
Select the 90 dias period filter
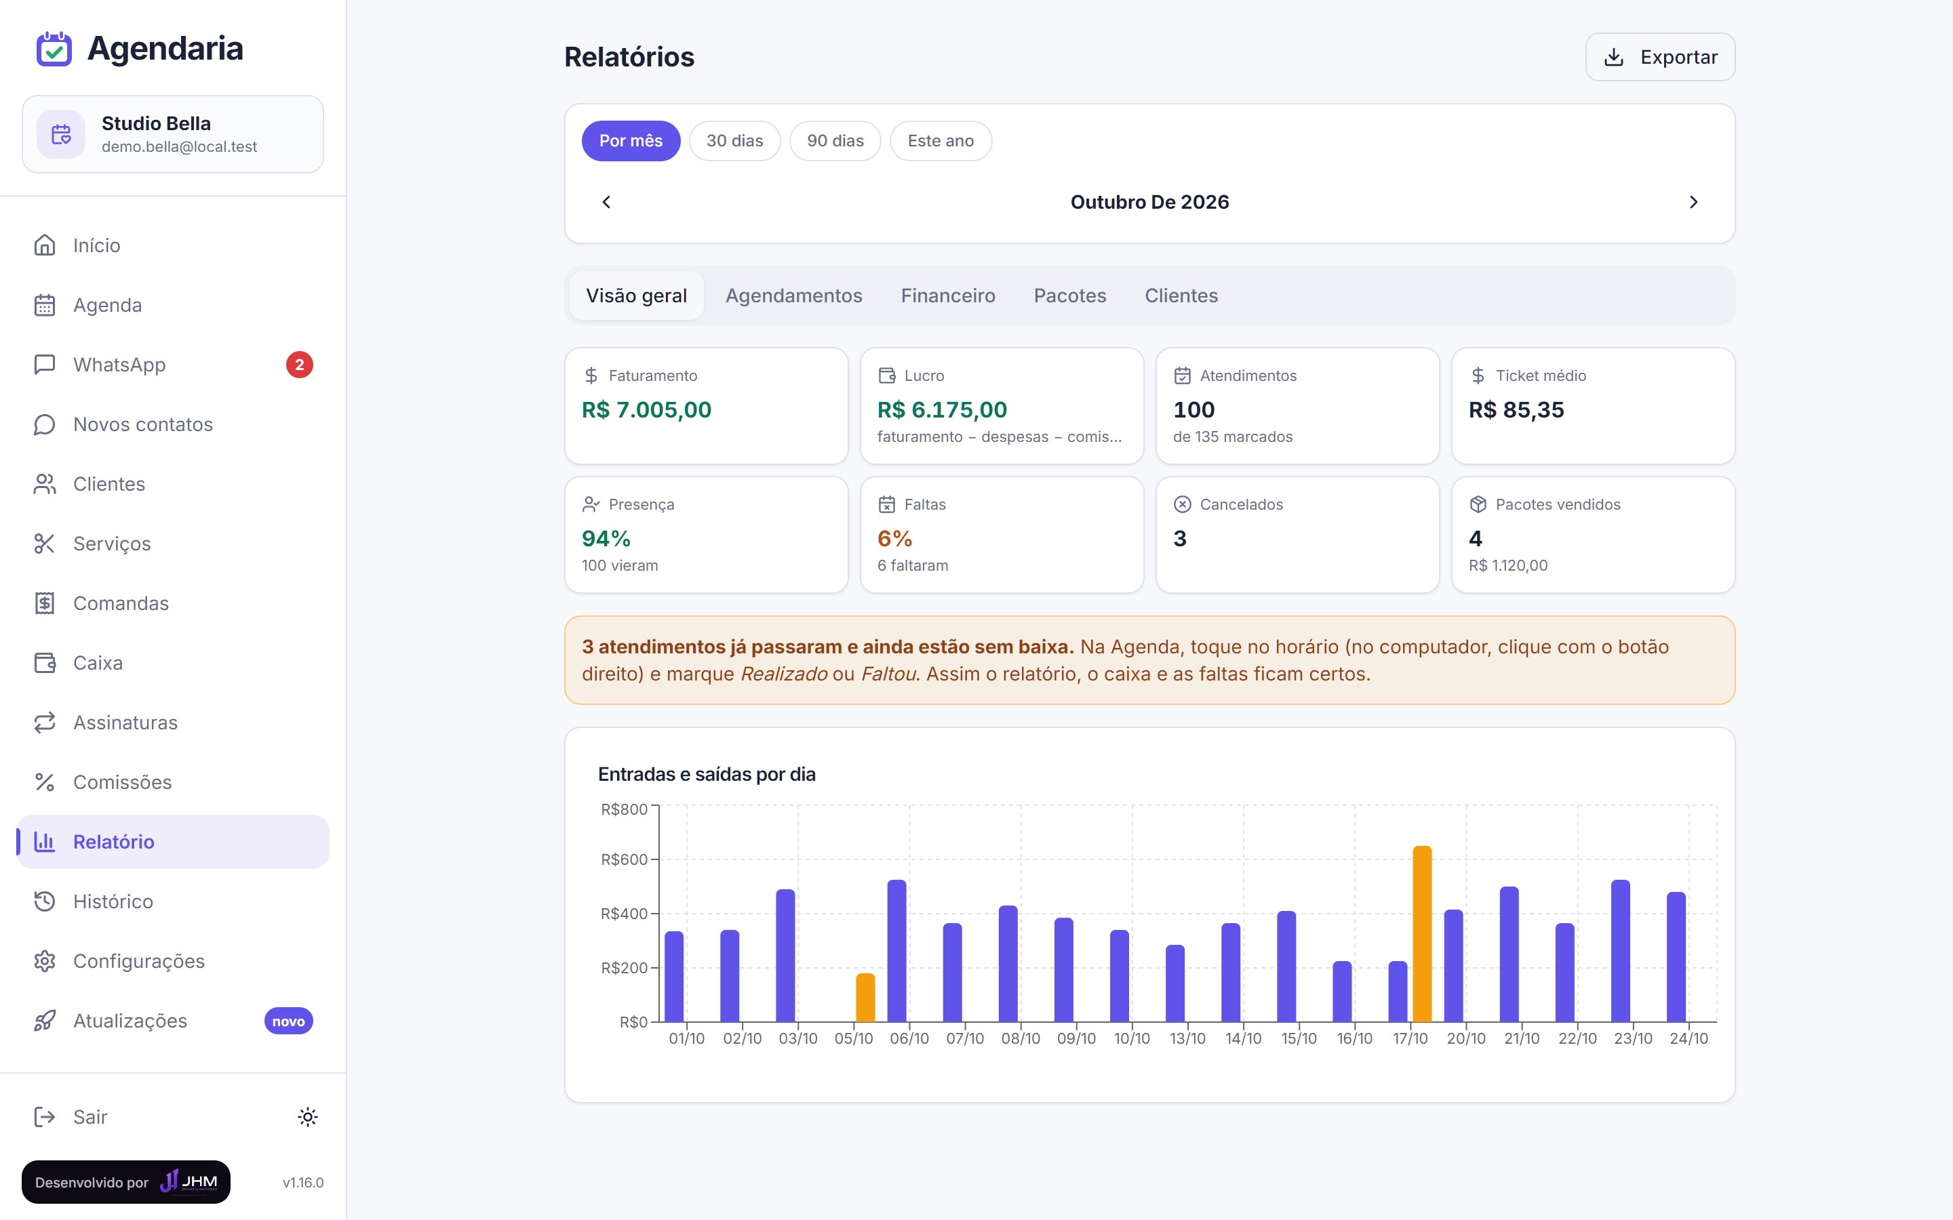pos(835,141)
